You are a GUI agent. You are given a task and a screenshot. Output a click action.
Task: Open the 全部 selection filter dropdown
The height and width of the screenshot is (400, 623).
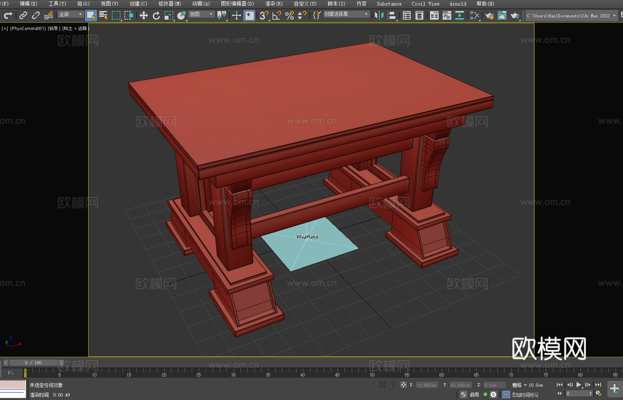70,15
